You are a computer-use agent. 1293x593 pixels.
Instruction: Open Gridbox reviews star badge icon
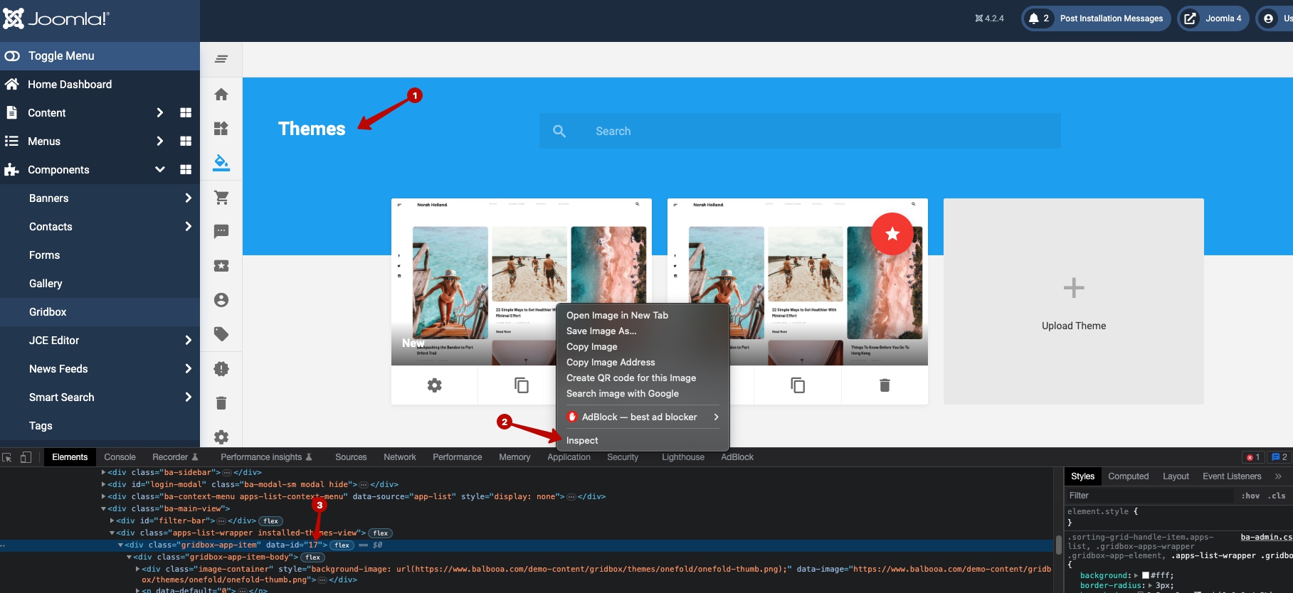click(221, 265)
